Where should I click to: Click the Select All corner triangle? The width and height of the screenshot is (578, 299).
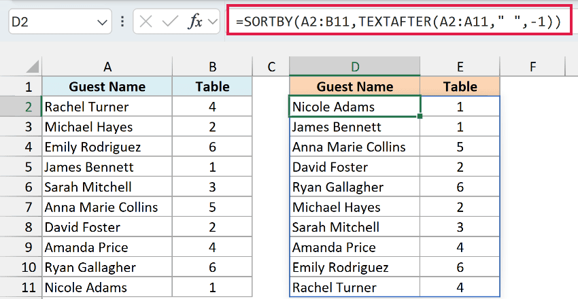pyautogui.click(x=33, y=67)
